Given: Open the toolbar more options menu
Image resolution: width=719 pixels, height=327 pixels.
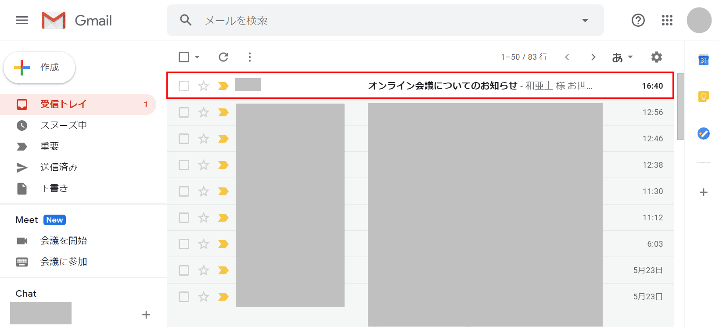Looking at the screenshot, I should [x=250, y=57].
